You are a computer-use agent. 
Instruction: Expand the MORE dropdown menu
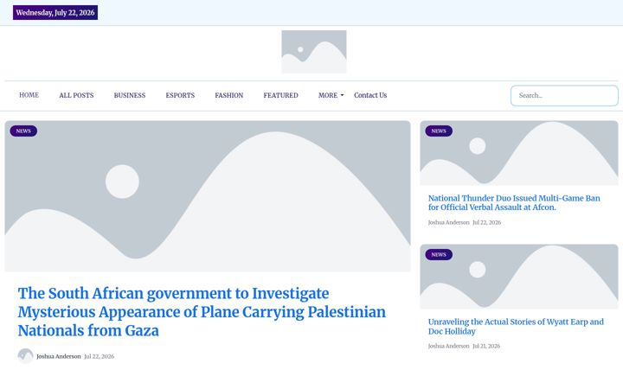point(331,95)
